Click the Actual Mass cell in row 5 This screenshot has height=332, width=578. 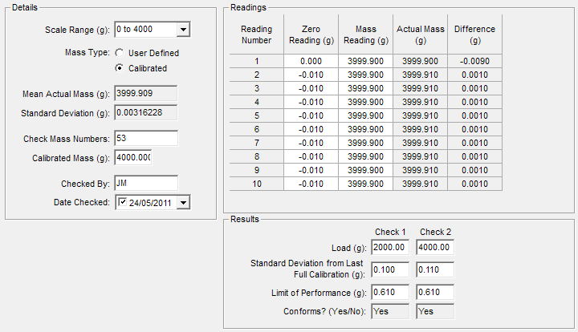(x=420, y=115)
